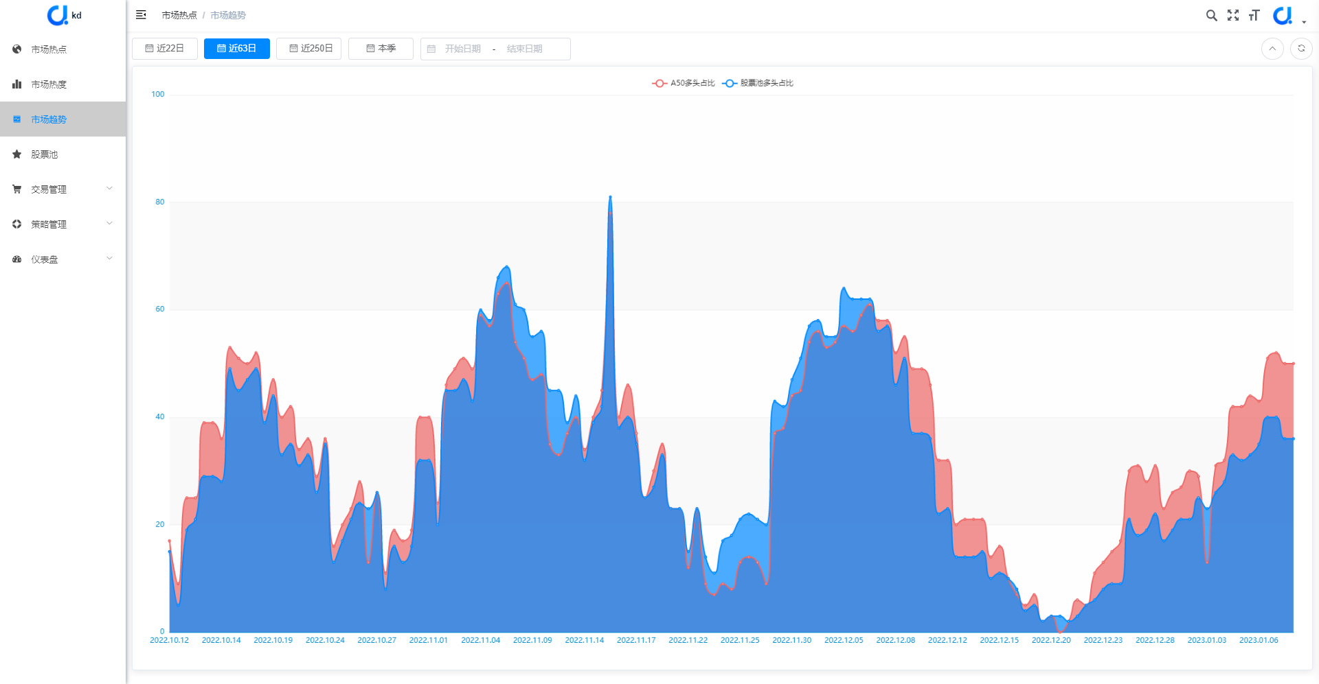Click the x-axis label 2022.11.01
The height and width of the screenshot is (684, 1319).
pos(429,640)
